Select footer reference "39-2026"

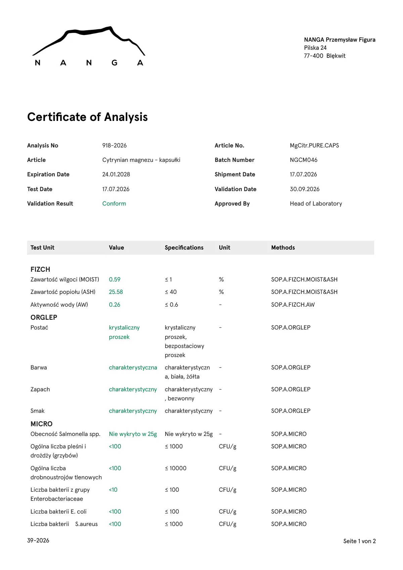click(x=38, y=540)
